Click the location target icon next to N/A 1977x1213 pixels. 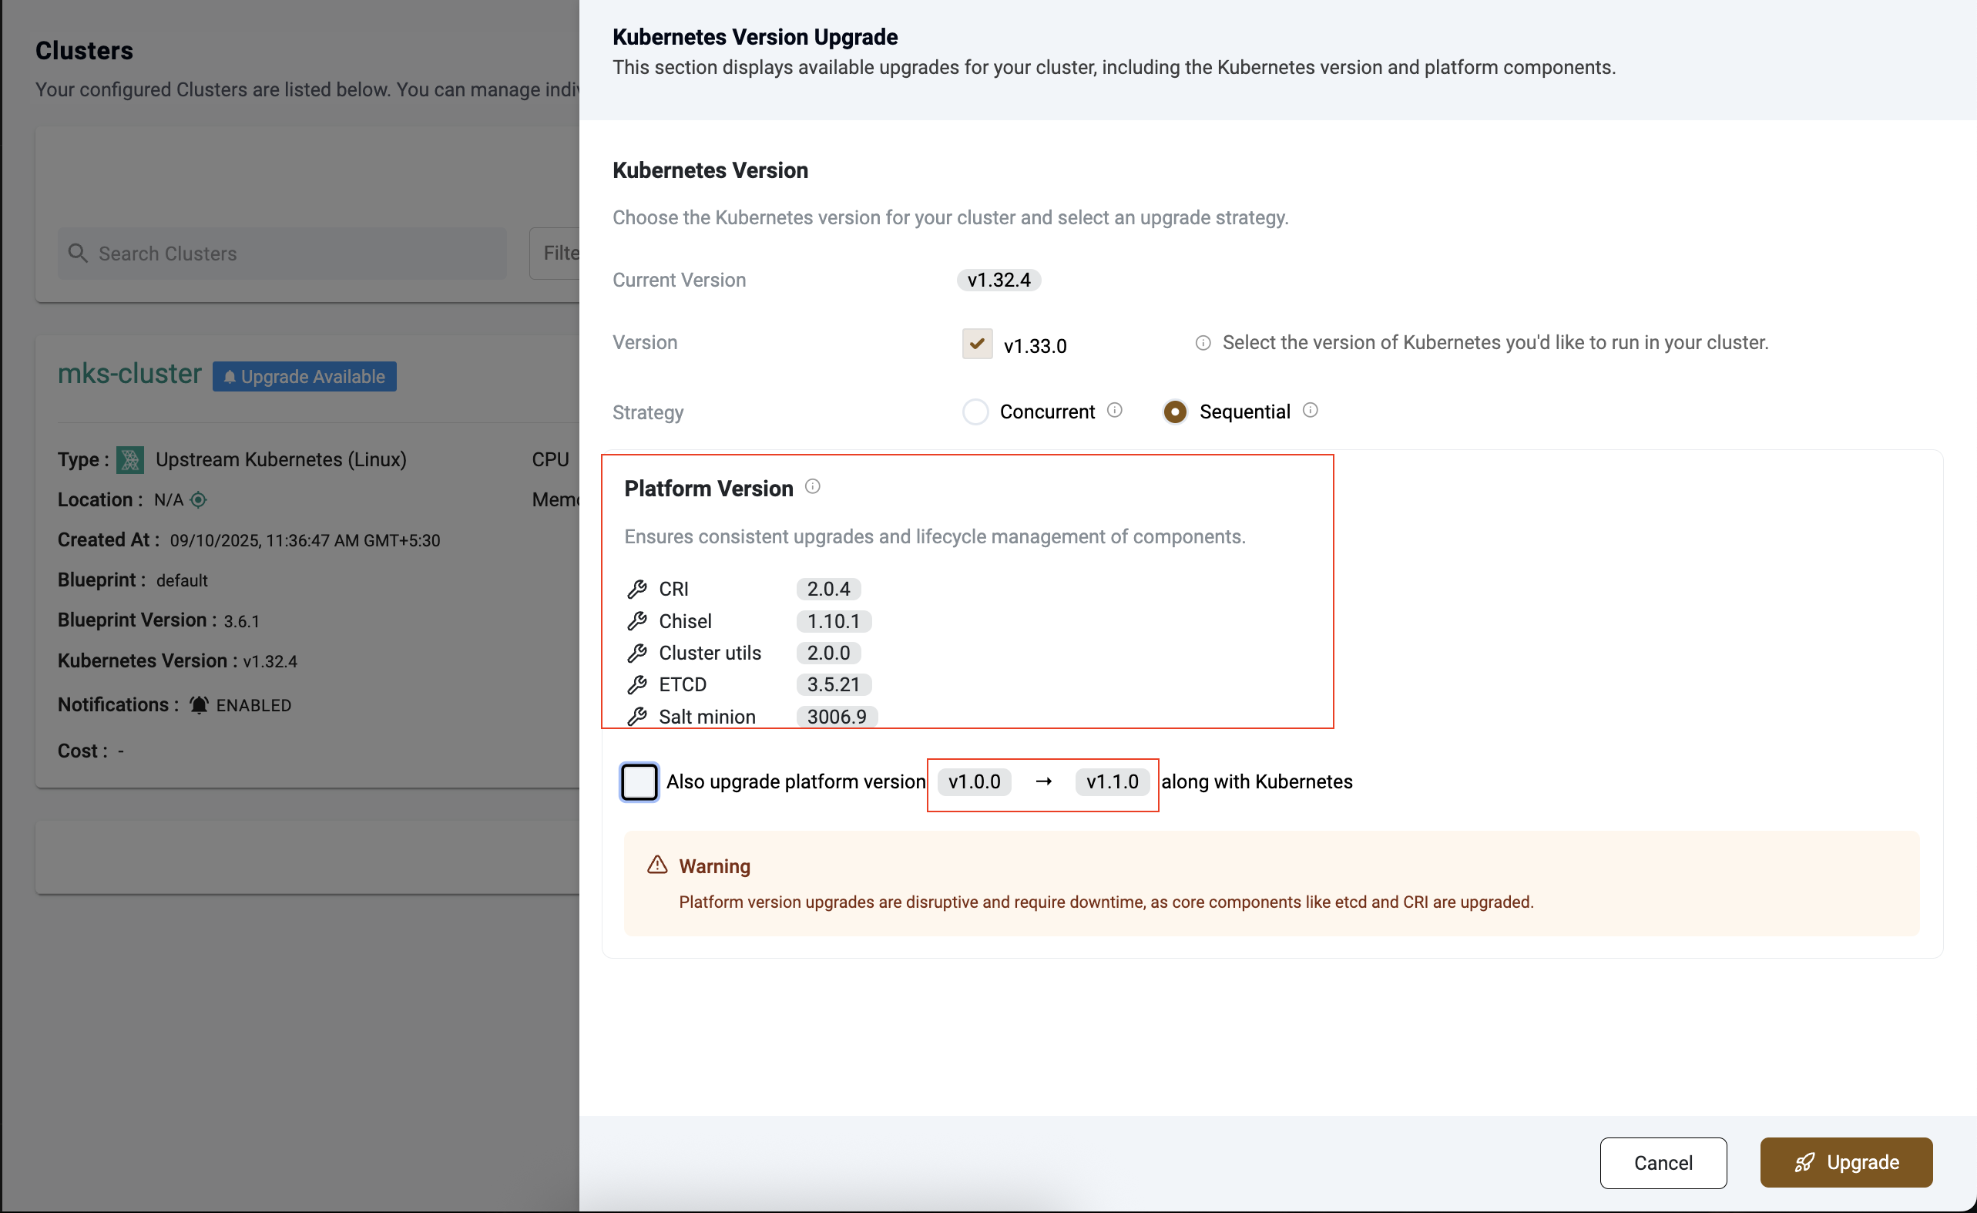click(x=199, y=499)
